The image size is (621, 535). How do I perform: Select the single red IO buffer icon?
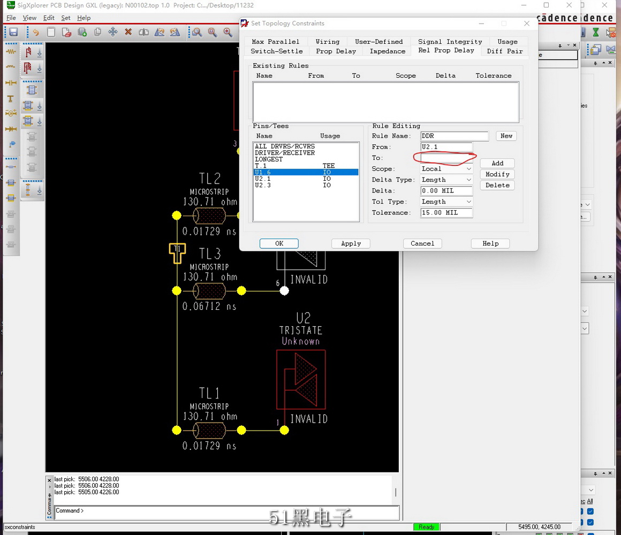(28, 52)
